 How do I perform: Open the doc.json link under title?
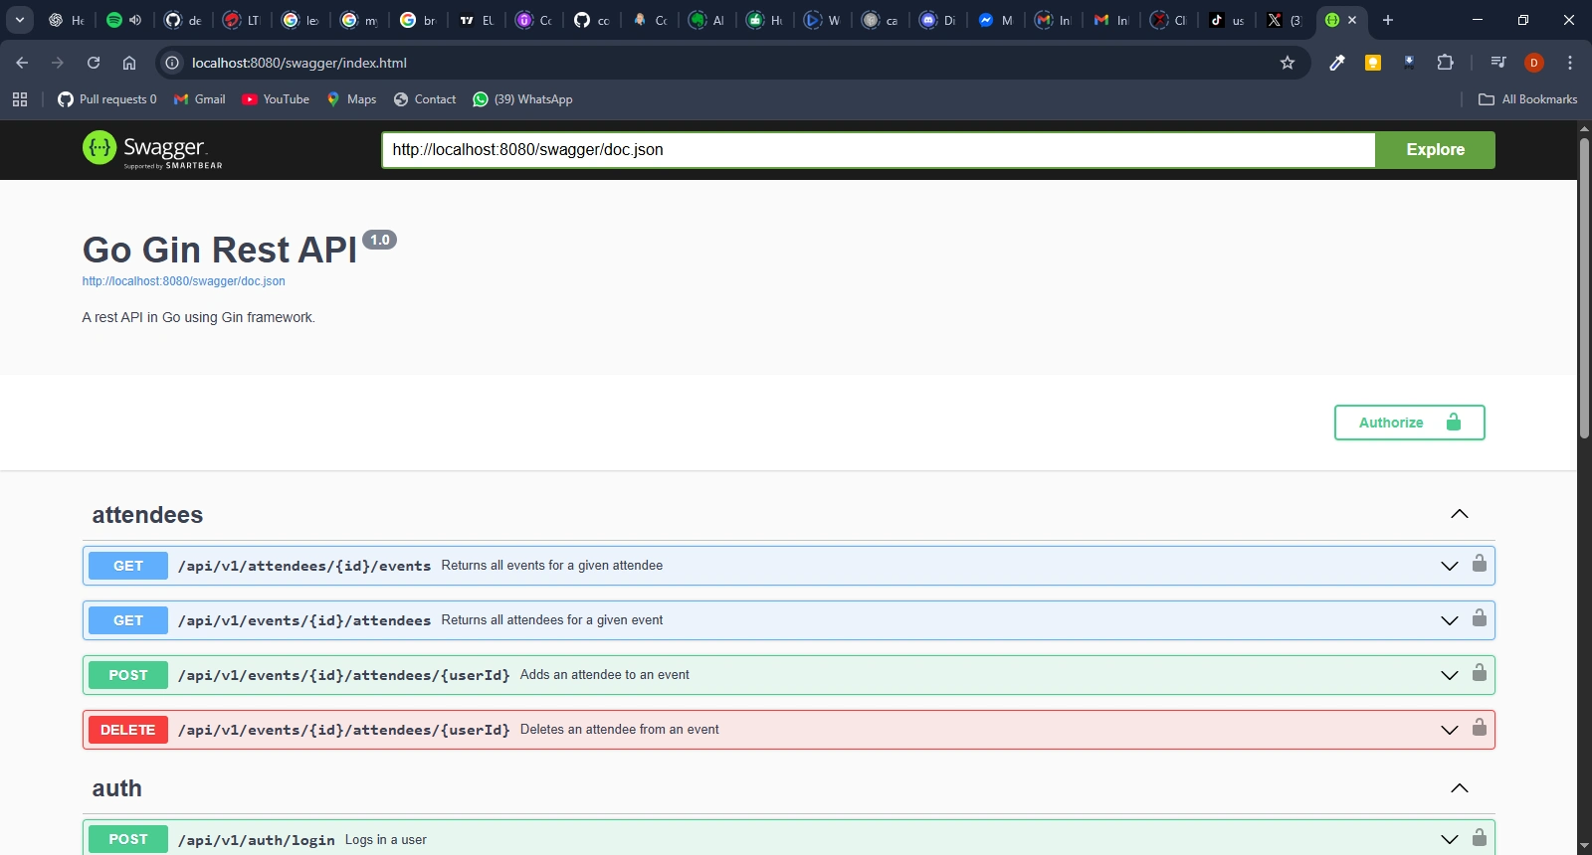pos(184,281)
